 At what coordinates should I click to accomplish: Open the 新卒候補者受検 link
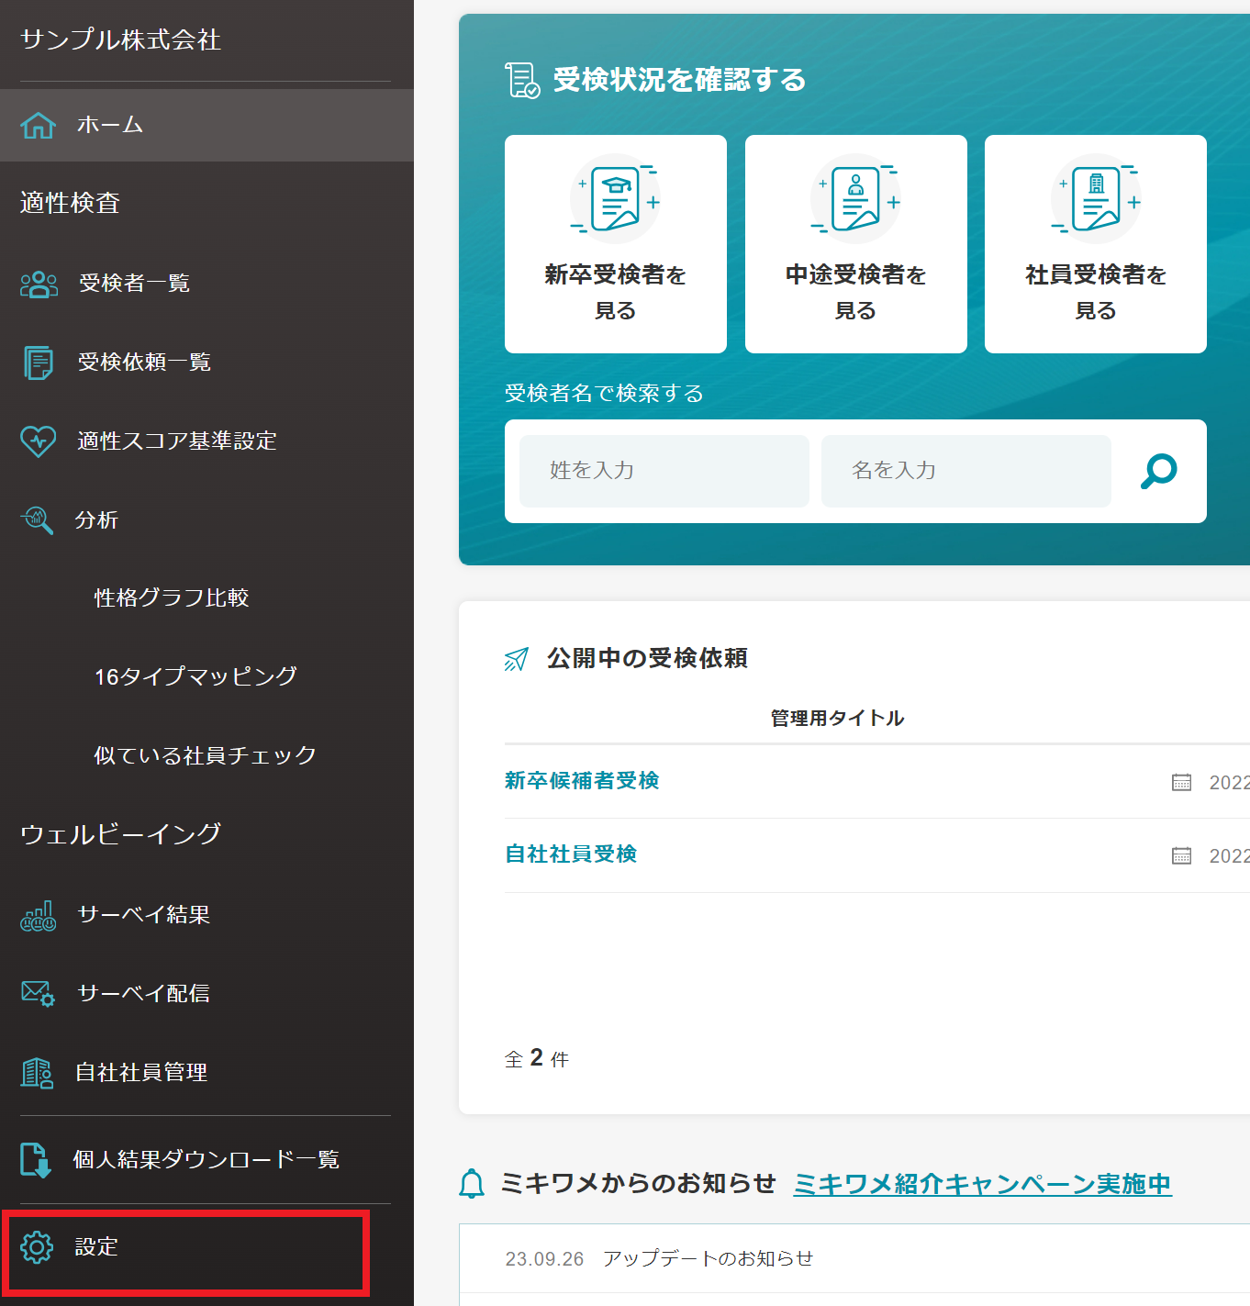(582, 781)
